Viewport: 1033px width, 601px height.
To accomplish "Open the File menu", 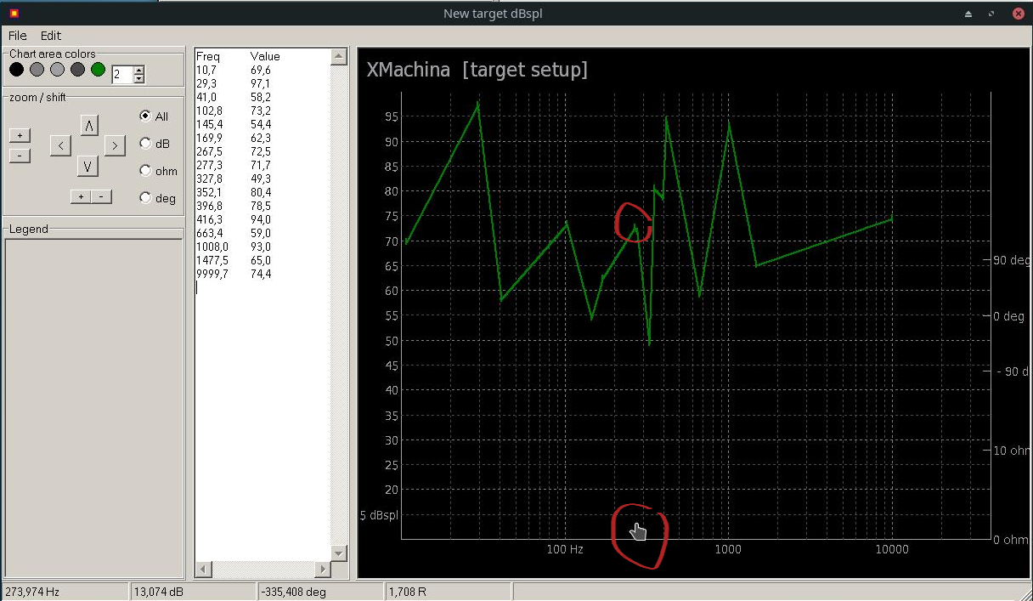I will (x=18, y=36).
